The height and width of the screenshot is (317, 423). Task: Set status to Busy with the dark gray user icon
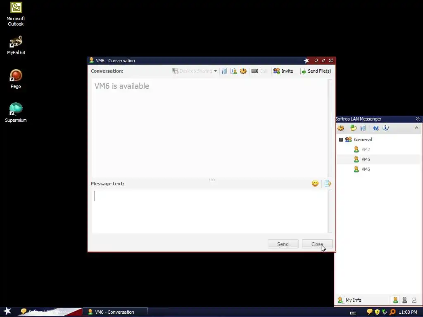coord(405,300)
